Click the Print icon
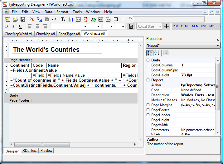Screen dimensions: 223x164 click(x=131, y=27)
